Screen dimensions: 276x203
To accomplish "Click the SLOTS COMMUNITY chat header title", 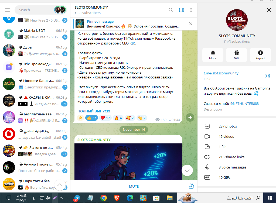I will point(91,7).
